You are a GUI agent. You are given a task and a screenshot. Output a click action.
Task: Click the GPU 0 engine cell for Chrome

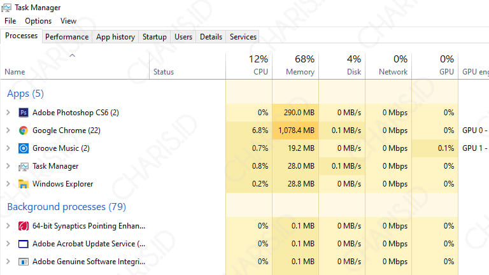pos(475,130)
